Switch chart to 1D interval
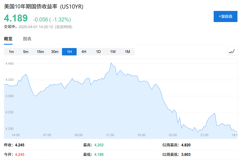The height and width of the screenshot is (162, 241). pyautogui.click(x=98, y=52)
